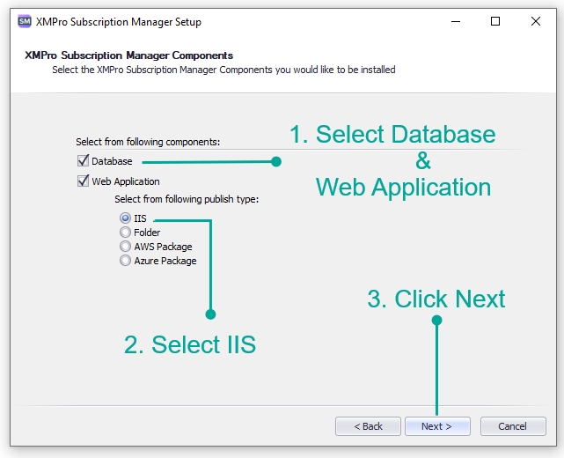
Task: Click the SM app icon in title bar
Action: coord(25,22)
